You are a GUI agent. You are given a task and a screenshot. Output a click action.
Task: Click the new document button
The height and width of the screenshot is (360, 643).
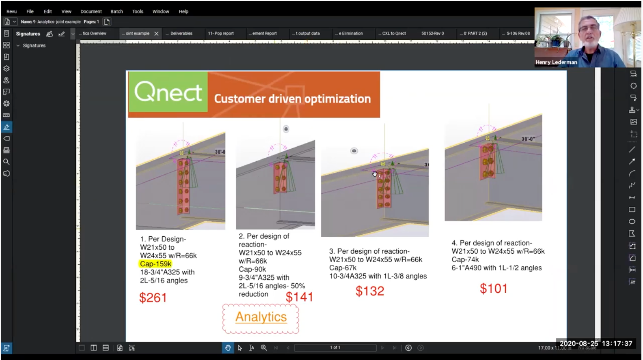click(107, 22)
